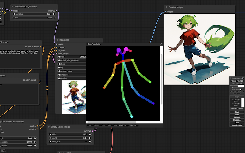
Task: Decrease sampling option with its left arrow
Action: pos(14,14)
